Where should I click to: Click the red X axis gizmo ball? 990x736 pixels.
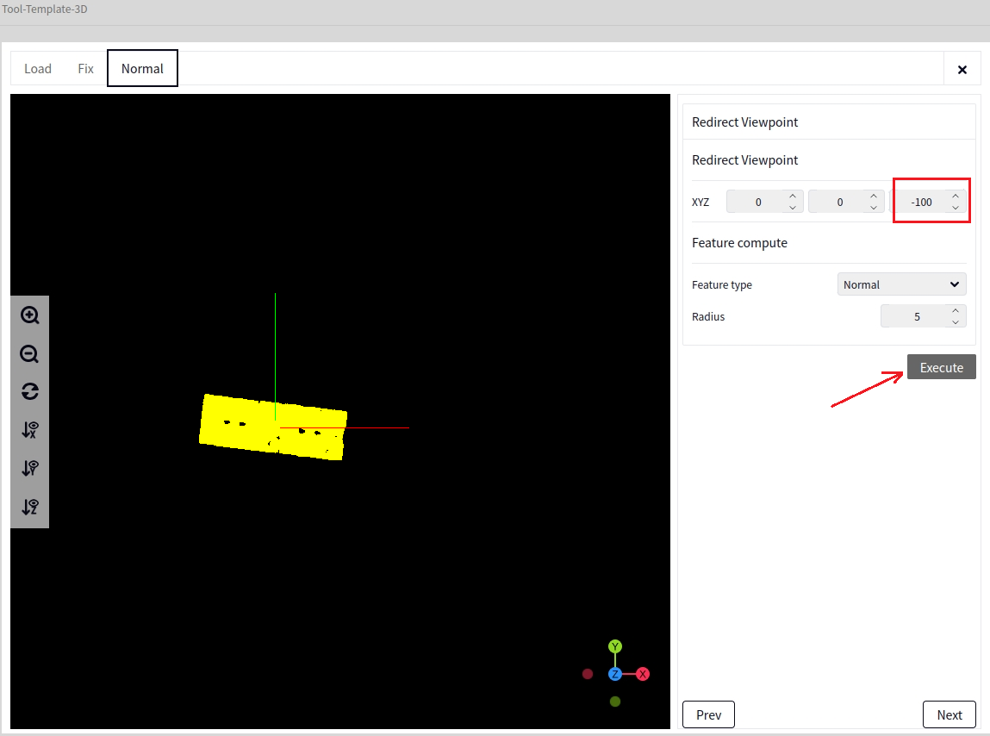click(643, 674)
